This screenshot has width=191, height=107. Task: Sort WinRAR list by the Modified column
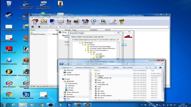coord(94,30)
